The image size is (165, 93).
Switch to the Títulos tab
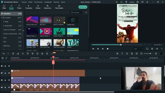(x=19, y=7)
